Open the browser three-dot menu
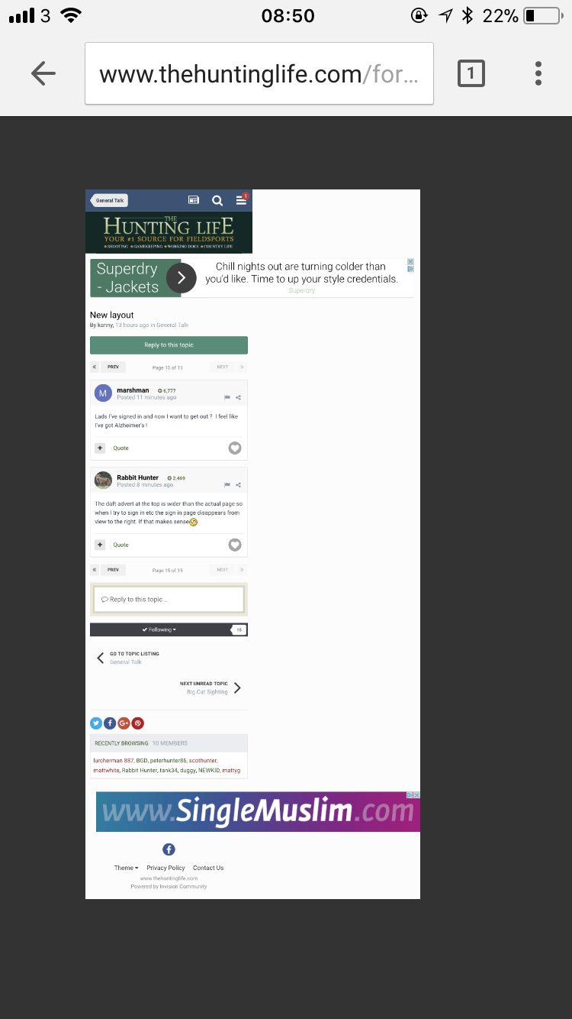This screenshot has width=572, height=1019. (x=538, y=73)
